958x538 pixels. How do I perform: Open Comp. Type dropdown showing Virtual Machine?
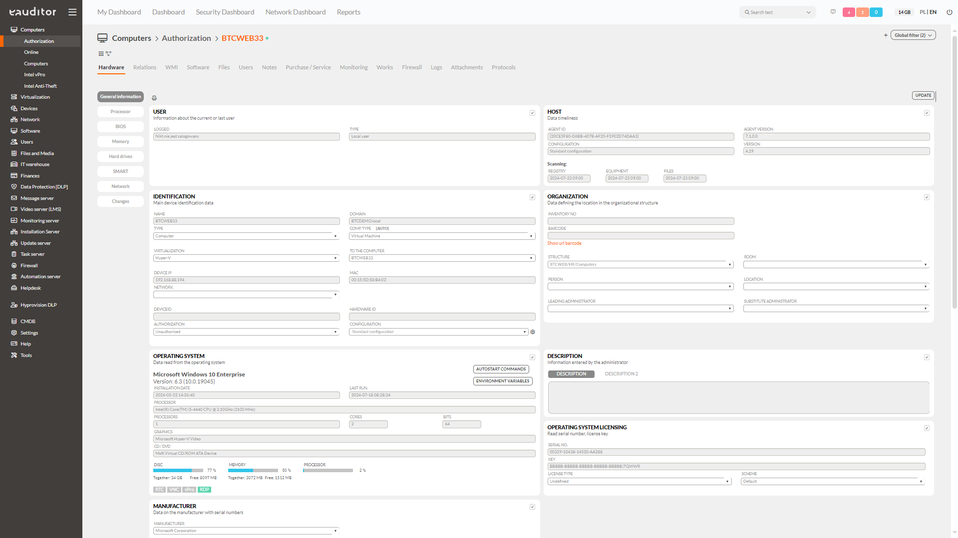(442, 236)
